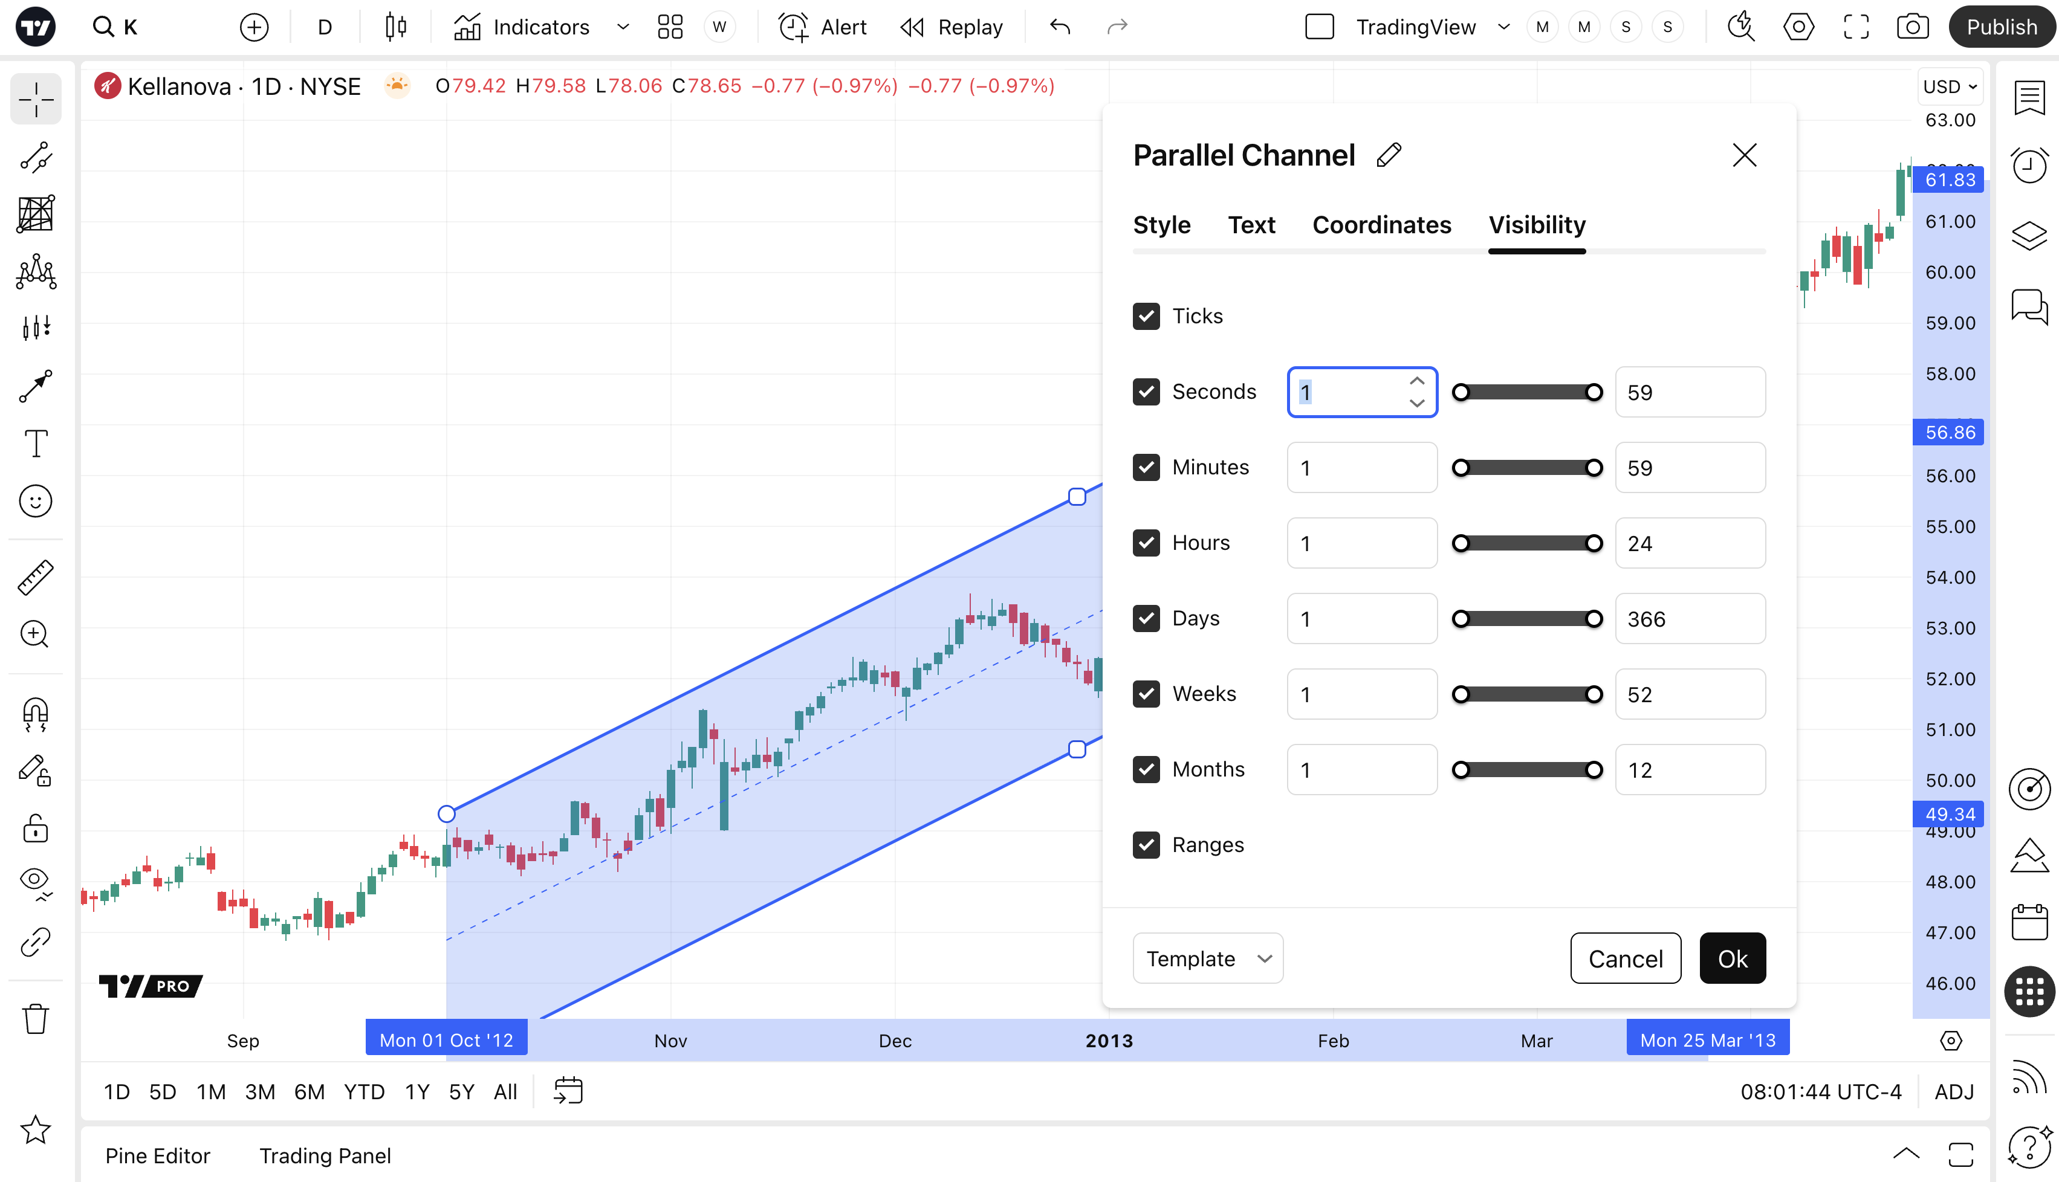
Task: Open the watchlist panel
Action: point(2029,98)
